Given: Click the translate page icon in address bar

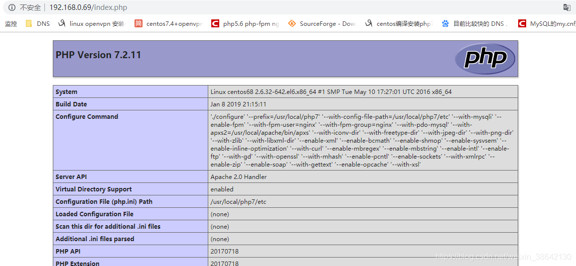Looking at the screenshot, I should (x=567, y=7).
